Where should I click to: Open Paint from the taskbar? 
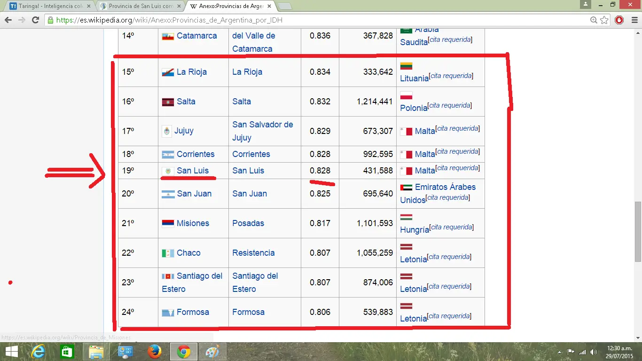click(212, 352)
